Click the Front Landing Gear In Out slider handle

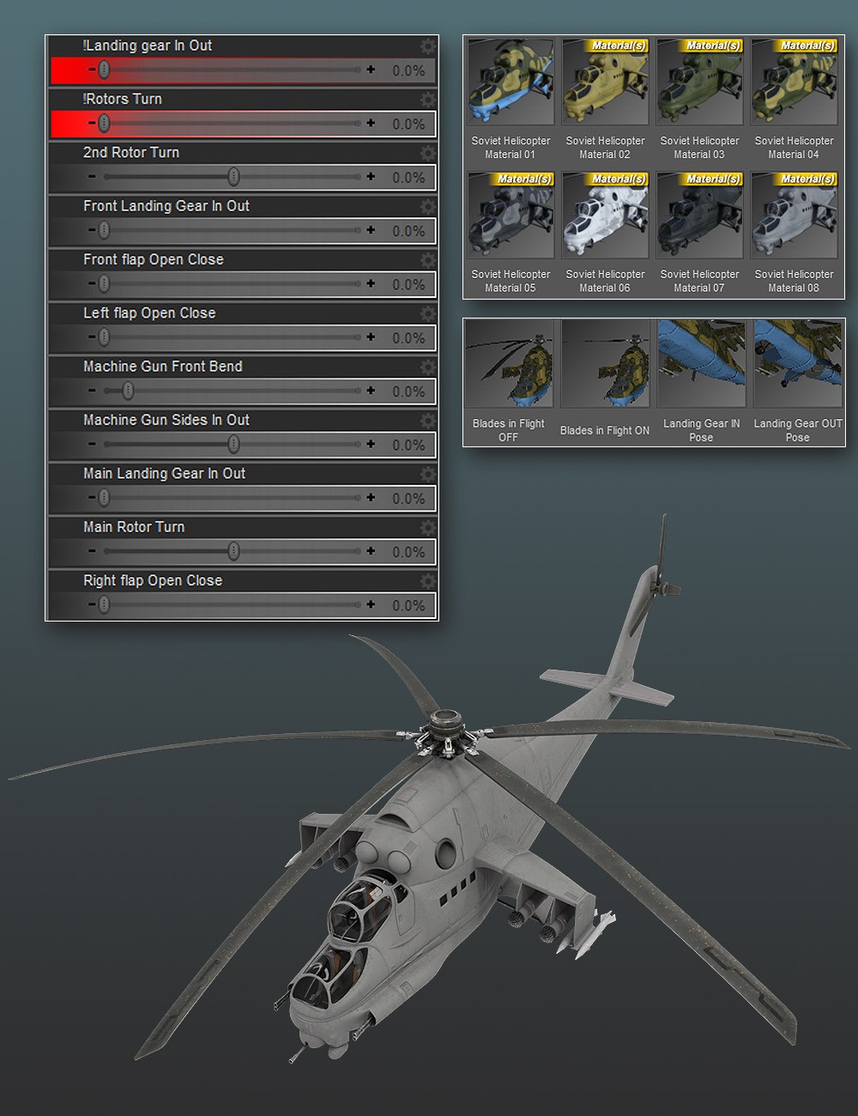coord(104,230)
